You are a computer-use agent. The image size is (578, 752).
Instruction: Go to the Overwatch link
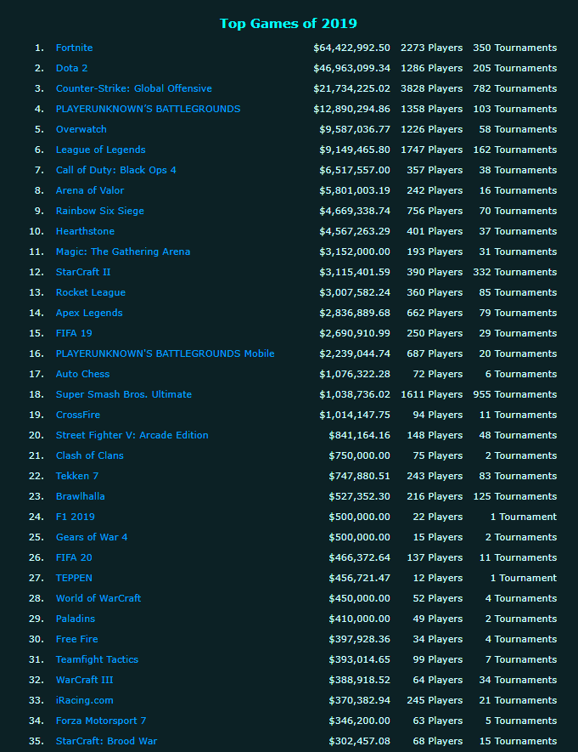[81, 129]
